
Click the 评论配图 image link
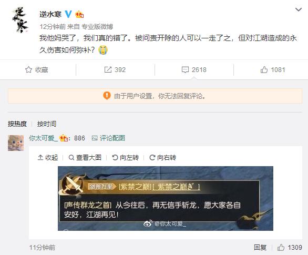(108, 138)
